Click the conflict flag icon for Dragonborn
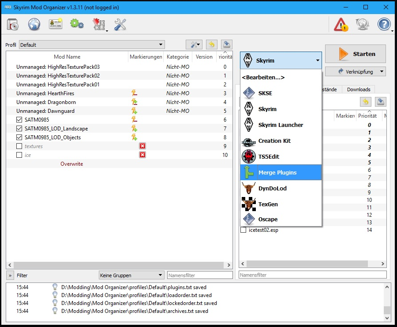Viewport: 397px width, 327px height. point(134,102)
